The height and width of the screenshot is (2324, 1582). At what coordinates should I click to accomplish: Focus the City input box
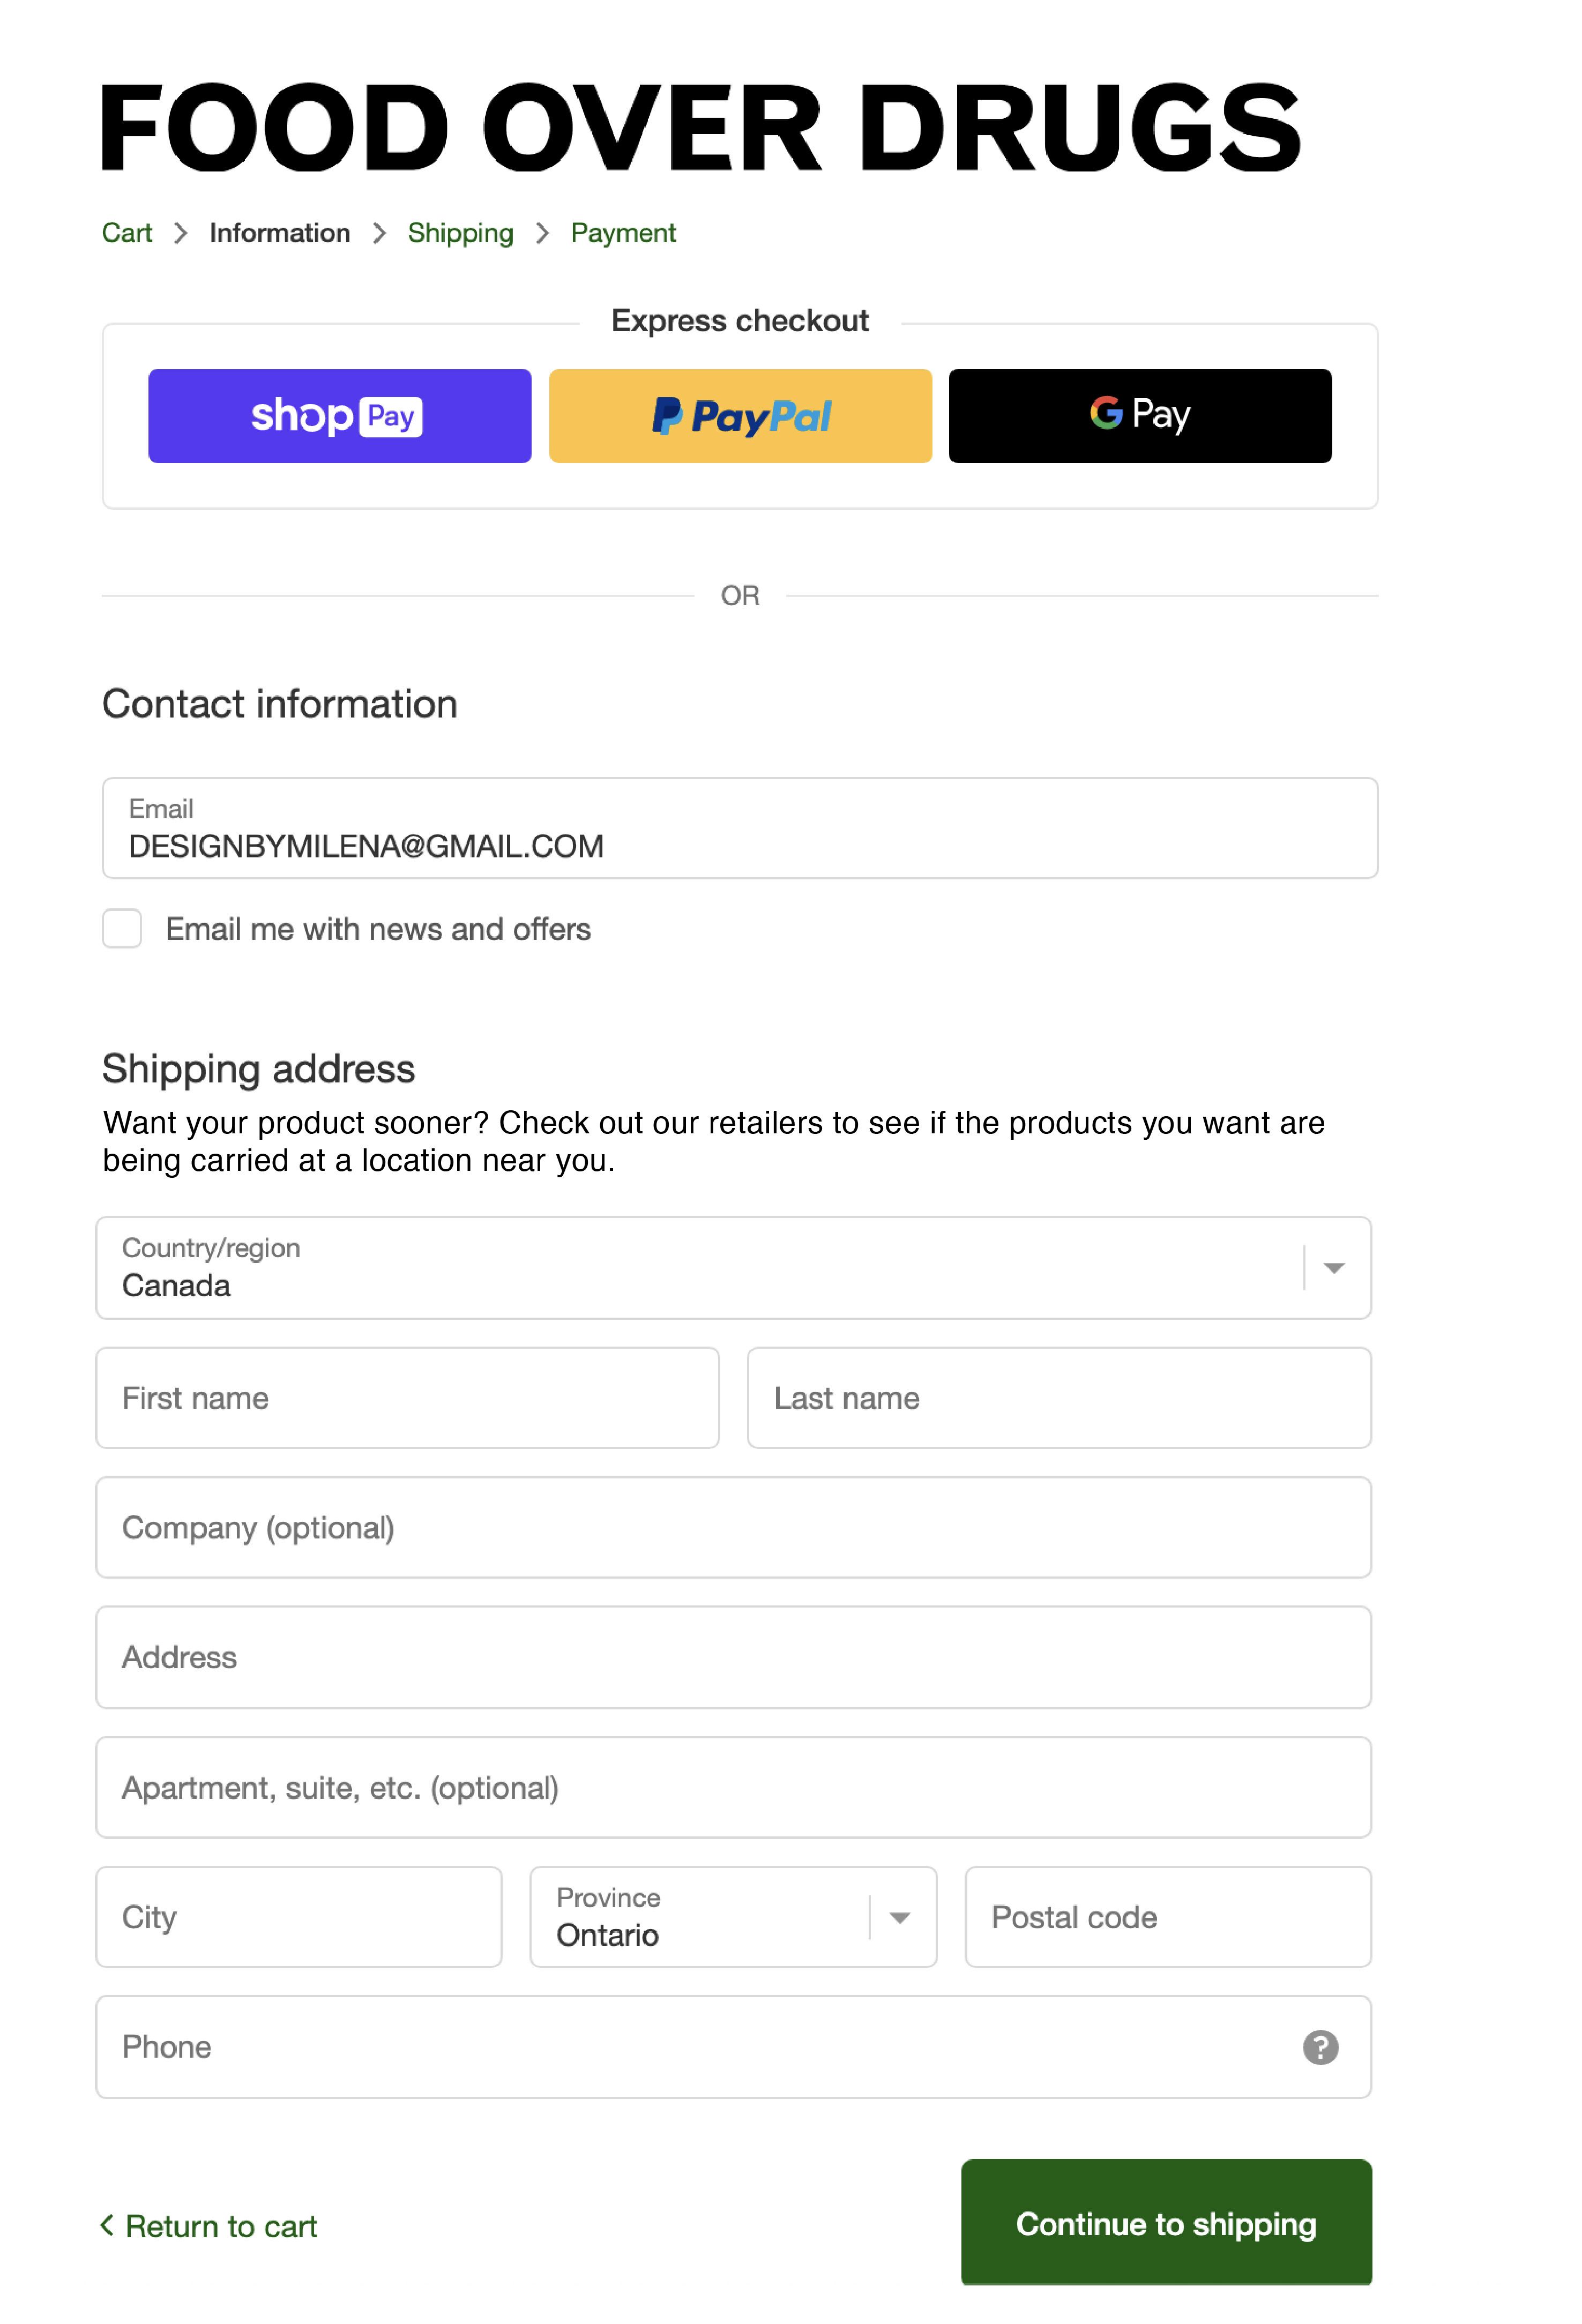[299, 1917]
